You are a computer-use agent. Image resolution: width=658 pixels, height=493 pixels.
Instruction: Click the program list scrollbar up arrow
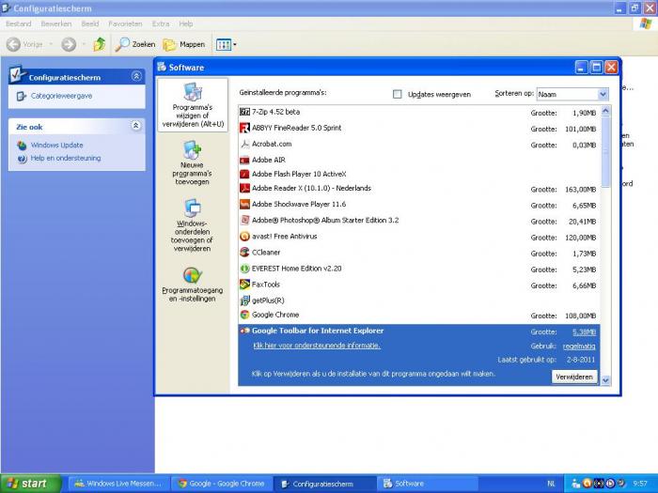point(605,112)
